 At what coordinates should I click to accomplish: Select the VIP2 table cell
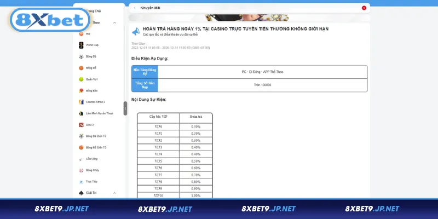point(158,141)
